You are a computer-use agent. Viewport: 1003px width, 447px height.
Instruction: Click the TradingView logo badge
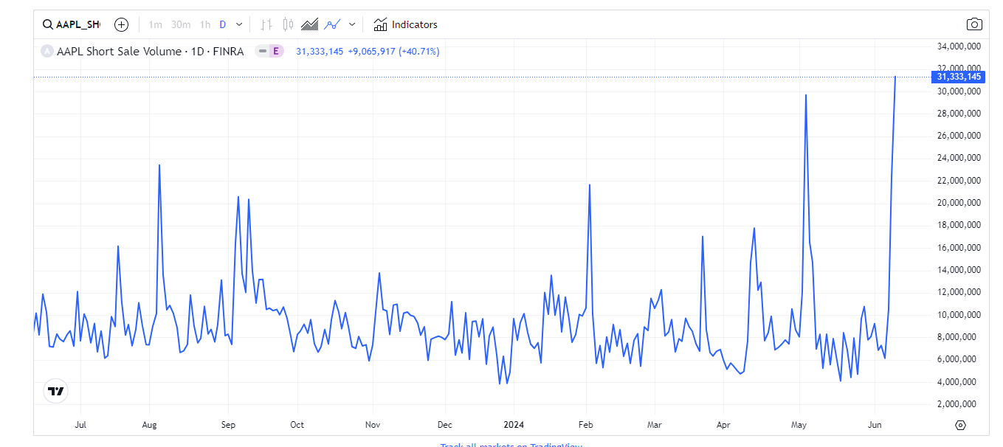point(55,392)
